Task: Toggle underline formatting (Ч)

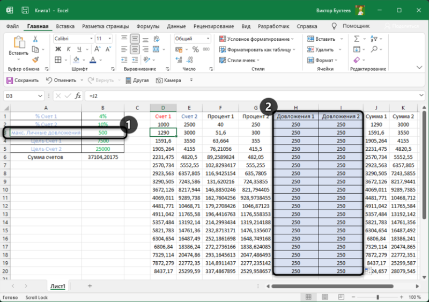Action: click(79, 49)
